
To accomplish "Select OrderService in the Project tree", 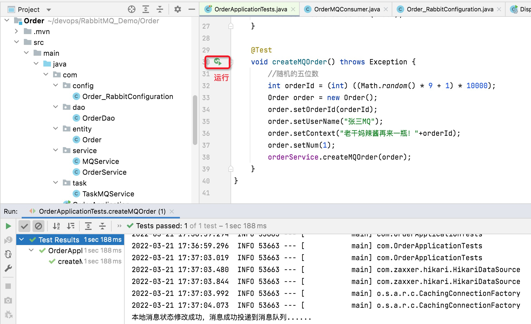I will tap(104, 172).
